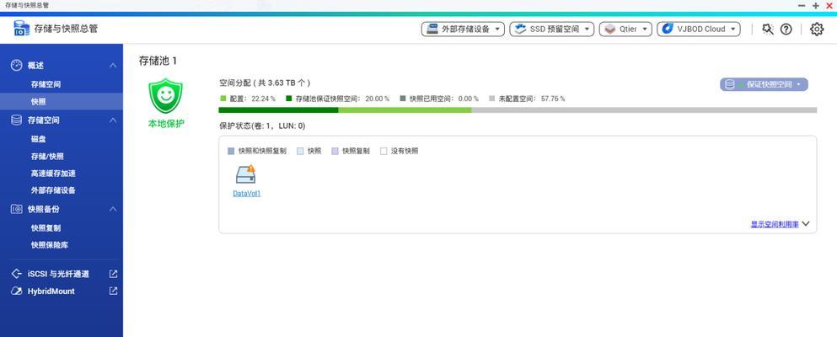
Task: Click the 存储池保证快照空间 legend swatch
Action: point(289,99)
